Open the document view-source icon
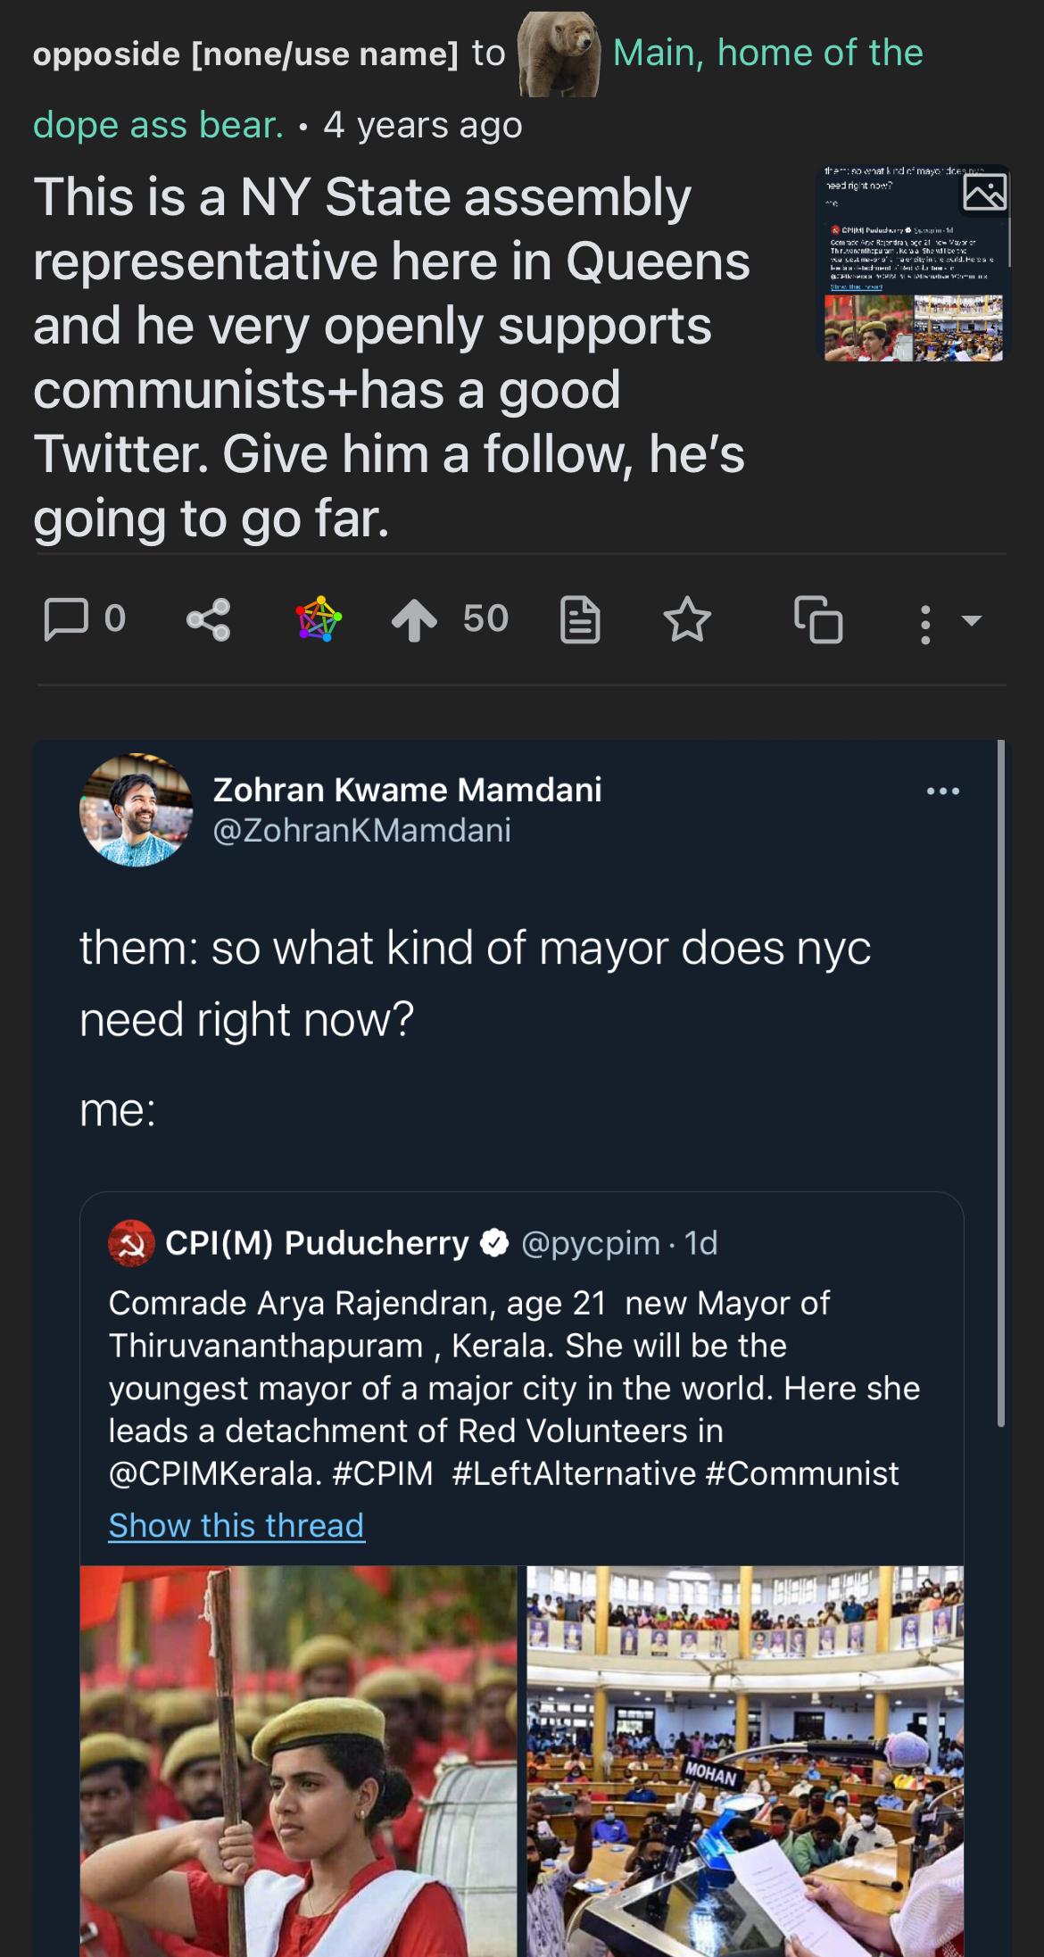1044x1957 pixels. pyautogui.click(x=580, y=619)
